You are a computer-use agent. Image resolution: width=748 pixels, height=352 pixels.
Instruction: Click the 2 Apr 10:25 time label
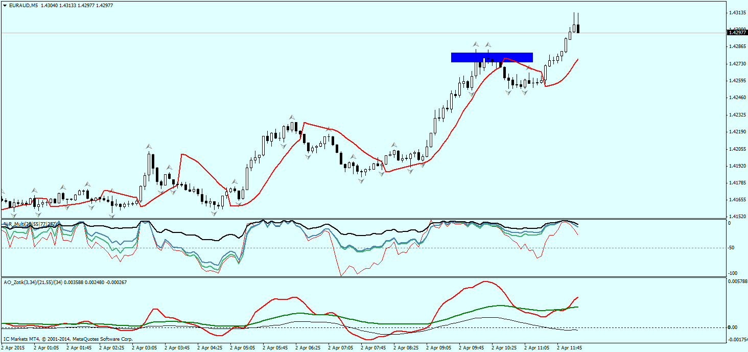pos(504,347)
